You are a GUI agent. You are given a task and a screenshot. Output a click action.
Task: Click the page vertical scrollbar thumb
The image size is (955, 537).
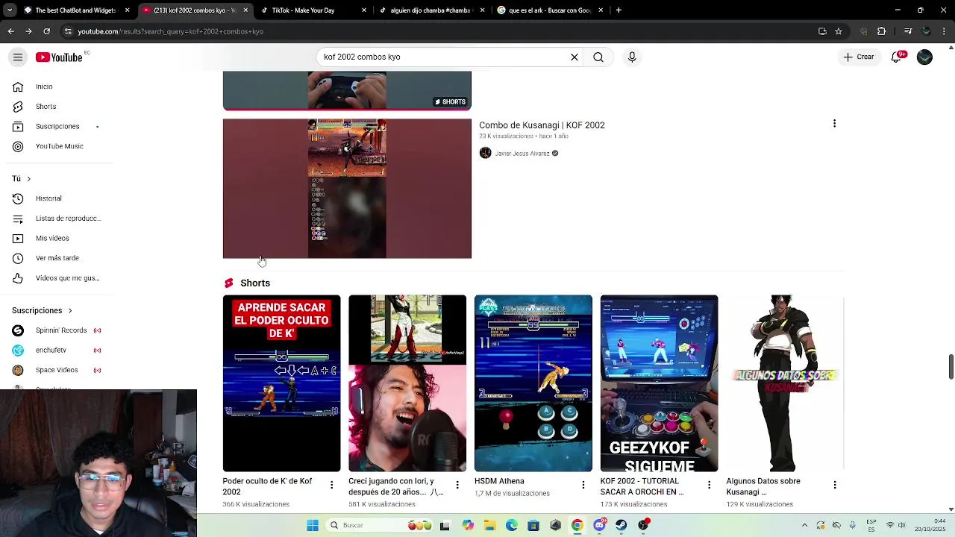click(951, 366)
